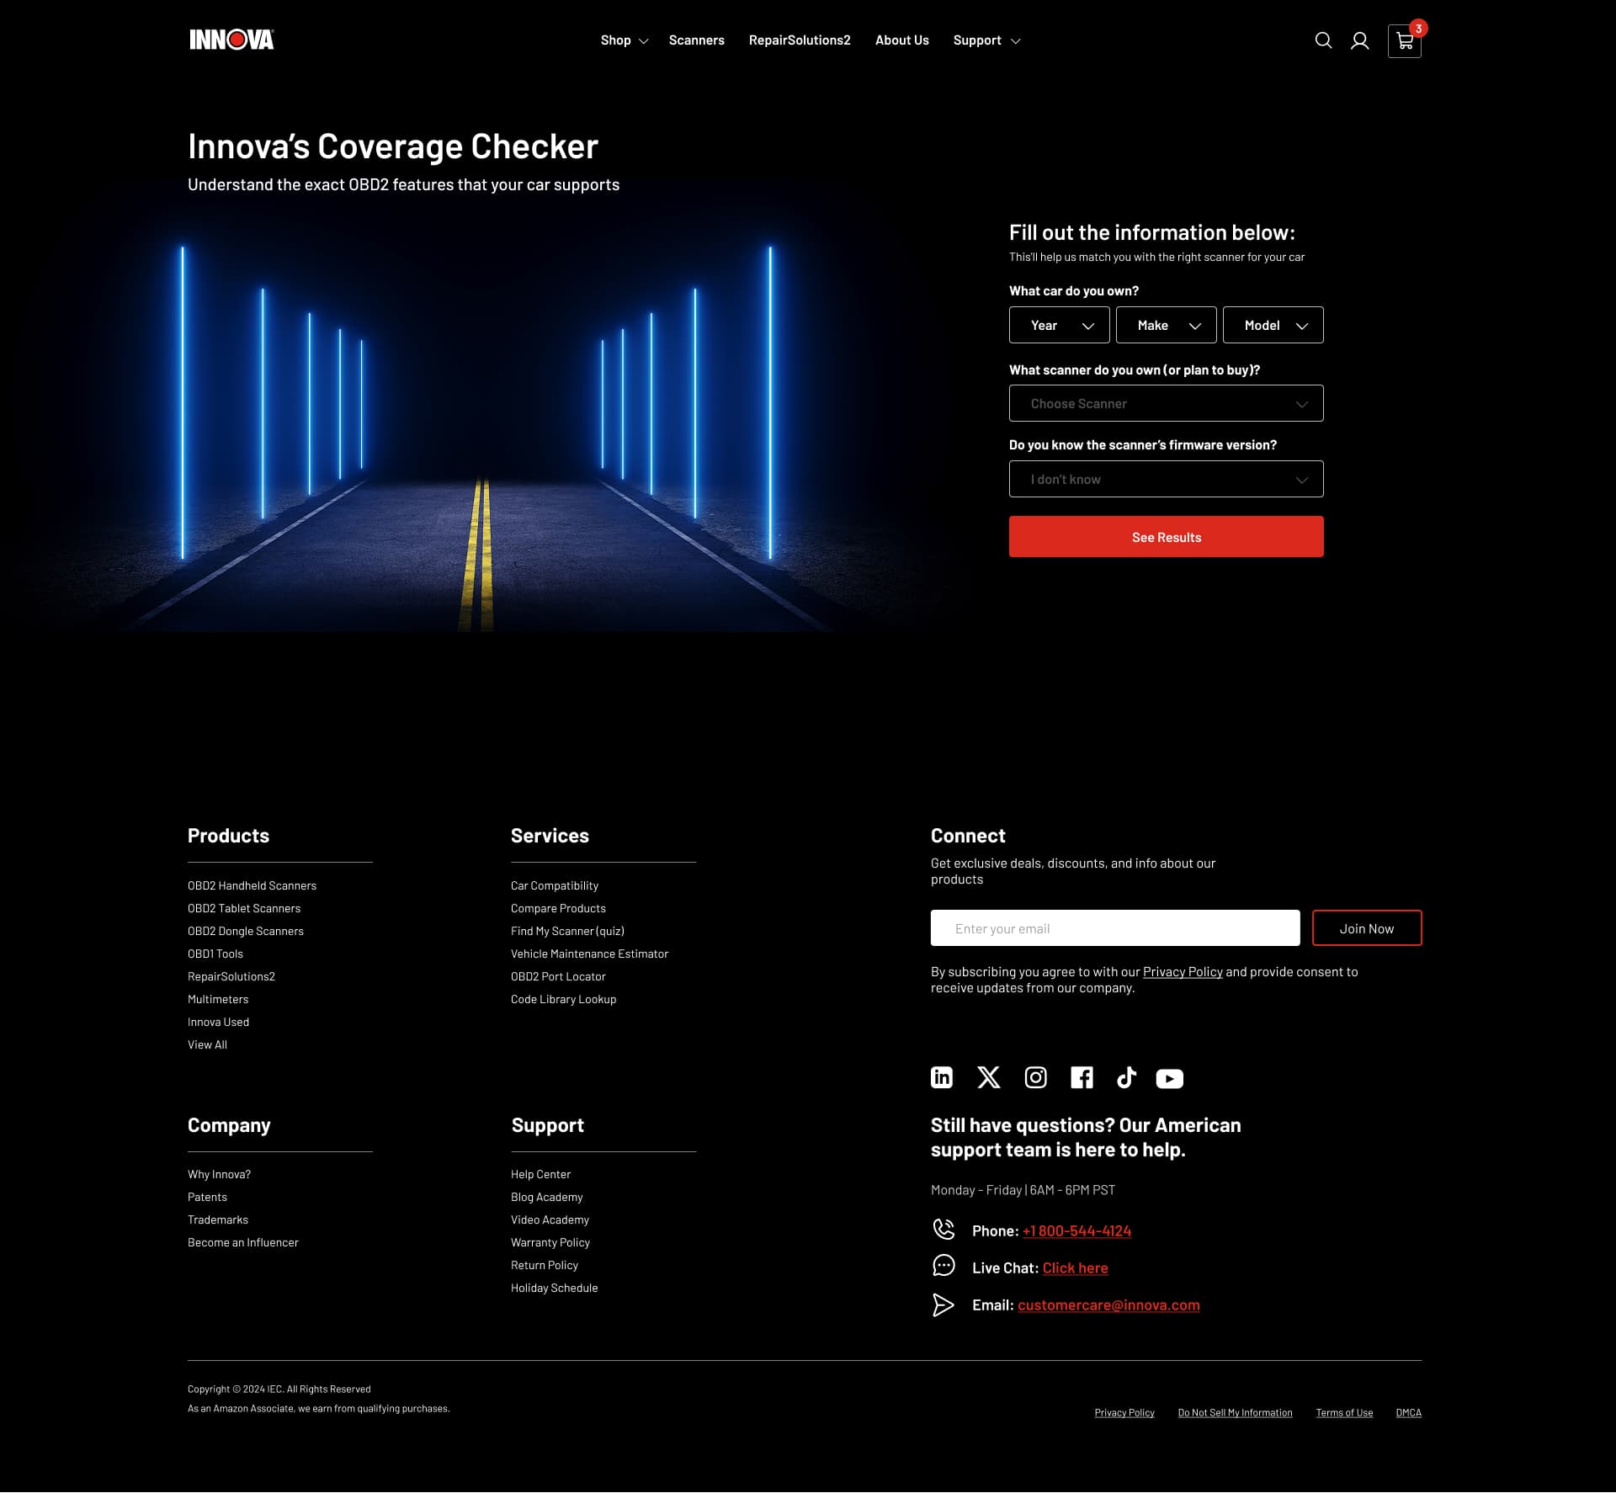Screen dimensions: 1616x1493
Task: Open Vehicle Maintenance Estimator link
Action: point(590,954)
